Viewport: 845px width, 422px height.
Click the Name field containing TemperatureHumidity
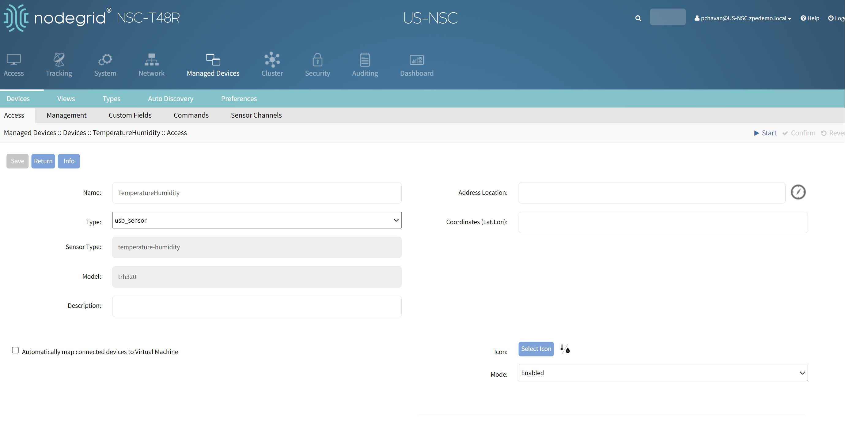coord(257,193)
